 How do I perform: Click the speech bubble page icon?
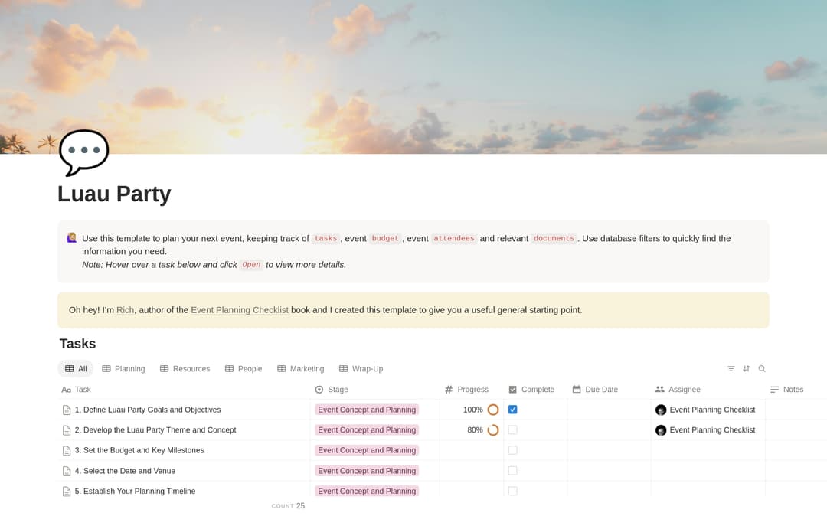(x=84, y=152)
